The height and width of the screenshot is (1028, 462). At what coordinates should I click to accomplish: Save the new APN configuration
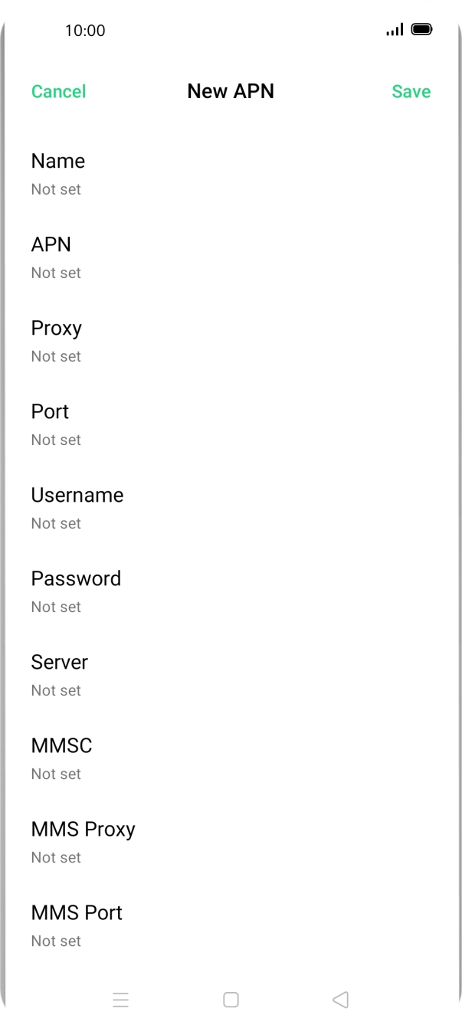[411, 91]
